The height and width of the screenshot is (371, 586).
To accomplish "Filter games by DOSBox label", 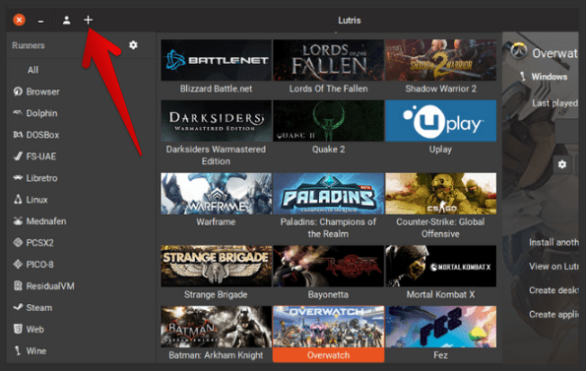I will click(42, 135).
